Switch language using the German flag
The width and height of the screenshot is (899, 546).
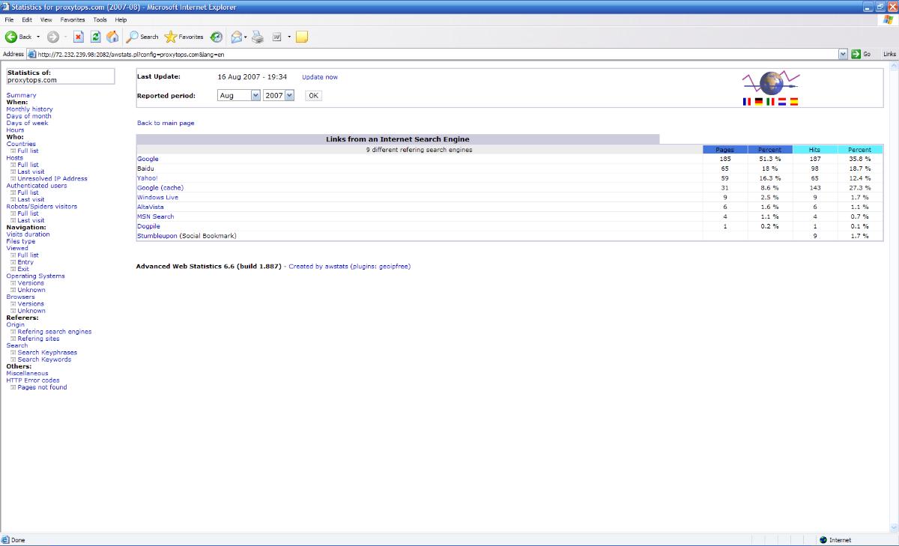758,102
